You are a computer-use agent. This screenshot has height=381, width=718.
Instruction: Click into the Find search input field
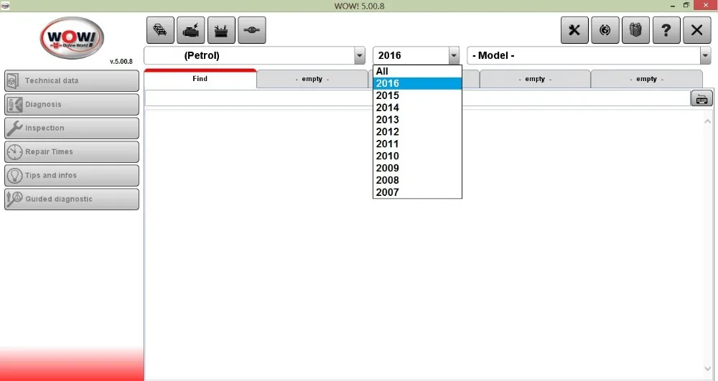pyautogui.click(x=418, y=98)
